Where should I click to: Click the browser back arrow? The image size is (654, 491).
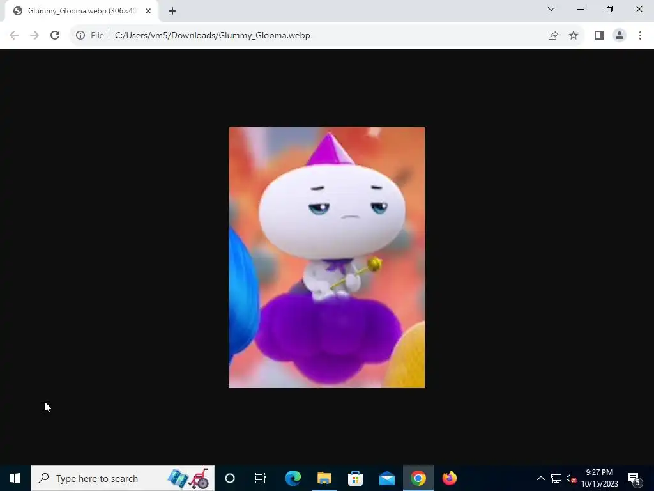[x=14, y=36]
